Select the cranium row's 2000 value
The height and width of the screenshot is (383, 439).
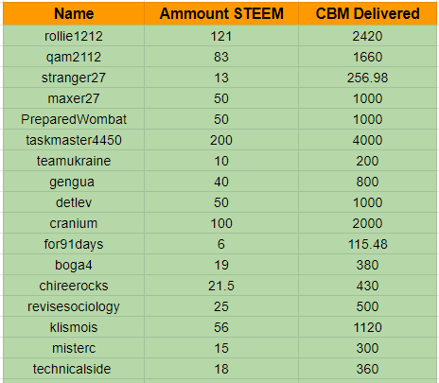tap(367, 223)
